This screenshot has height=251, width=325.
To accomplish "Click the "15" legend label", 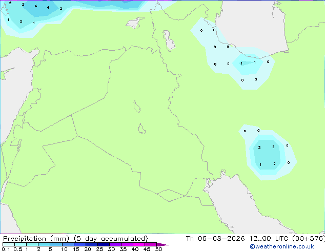I will (x=76, y=249).
